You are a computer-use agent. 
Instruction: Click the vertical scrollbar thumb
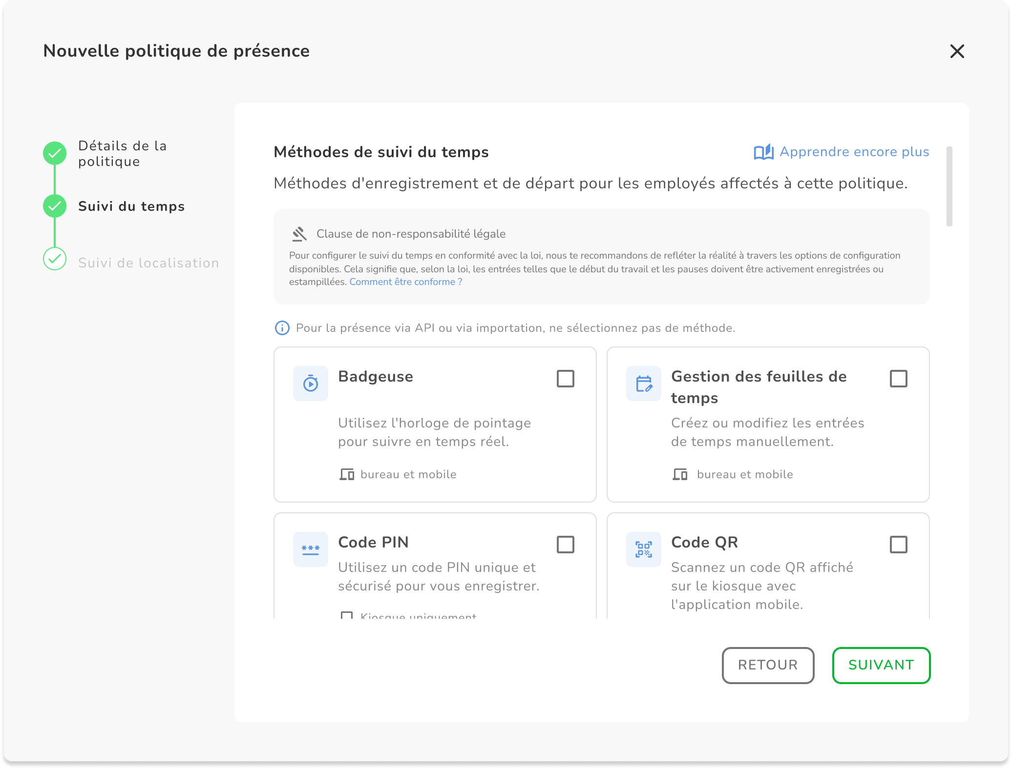pyautogui.click(x=949, y=186)
